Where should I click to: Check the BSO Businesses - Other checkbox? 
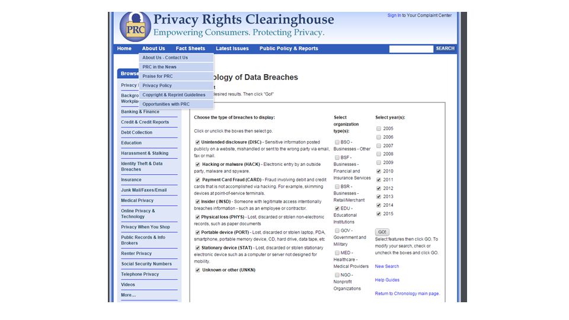(x=337, y=142)
